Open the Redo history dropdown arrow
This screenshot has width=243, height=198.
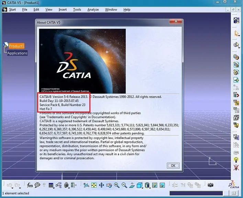[x=20, y=188]
